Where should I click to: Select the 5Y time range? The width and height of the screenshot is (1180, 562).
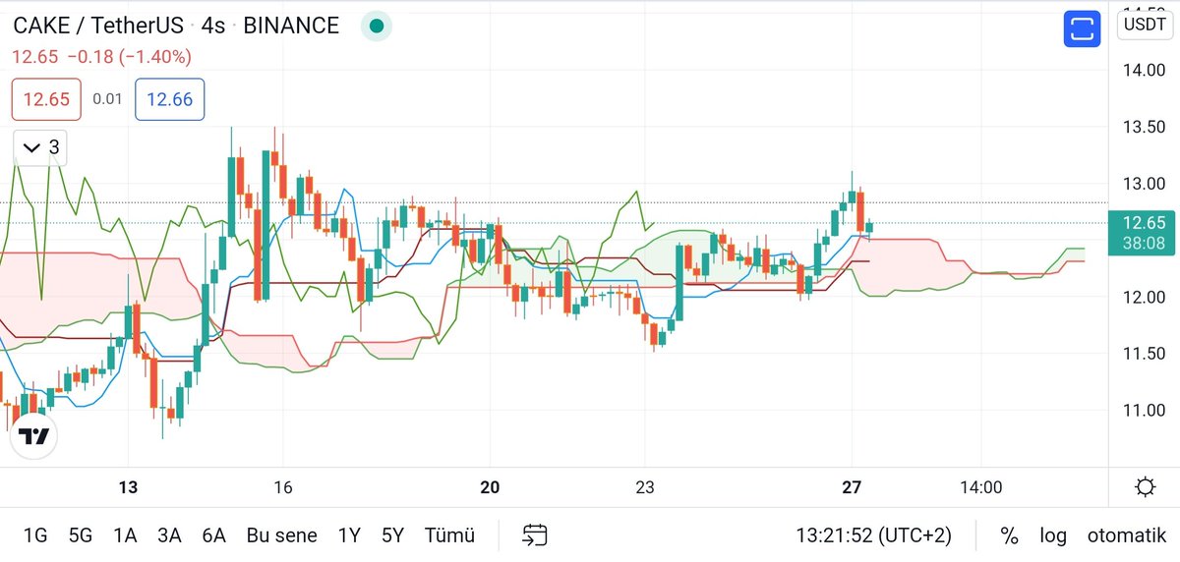click(392, 535)
